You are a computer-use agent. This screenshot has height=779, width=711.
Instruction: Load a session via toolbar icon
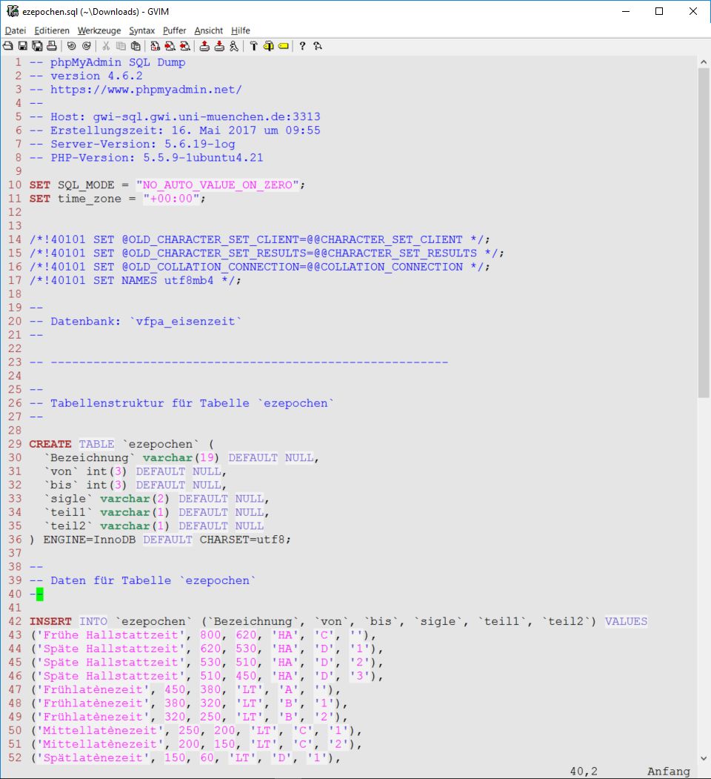point(204,46)
